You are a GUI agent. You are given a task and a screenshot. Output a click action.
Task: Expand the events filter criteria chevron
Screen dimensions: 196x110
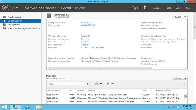183,84
